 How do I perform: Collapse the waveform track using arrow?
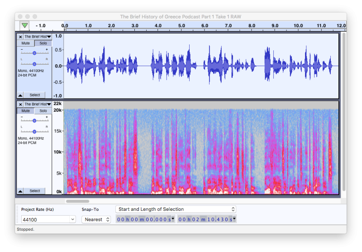pos(20,95)
